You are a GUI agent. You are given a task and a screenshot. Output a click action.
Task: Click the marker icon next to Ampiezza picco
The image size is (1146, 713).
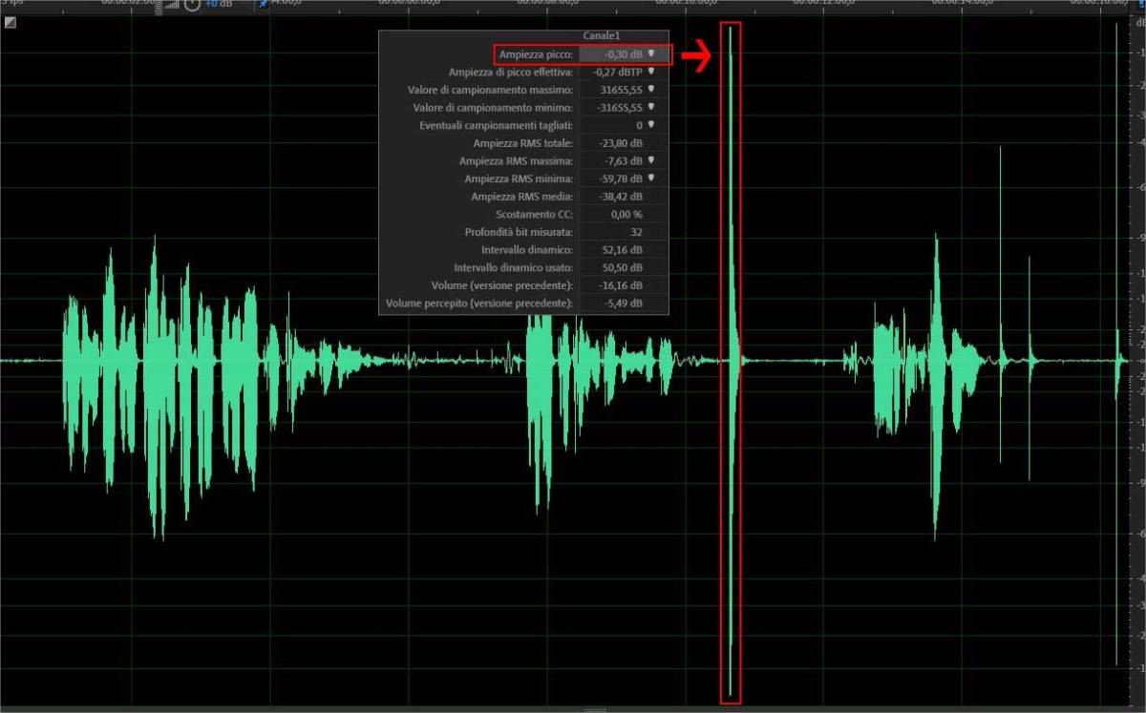(651, 54)
